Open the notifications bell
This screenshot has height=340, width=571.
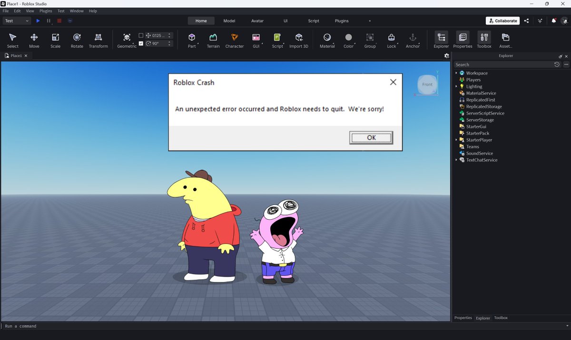[x=554, y=21]
